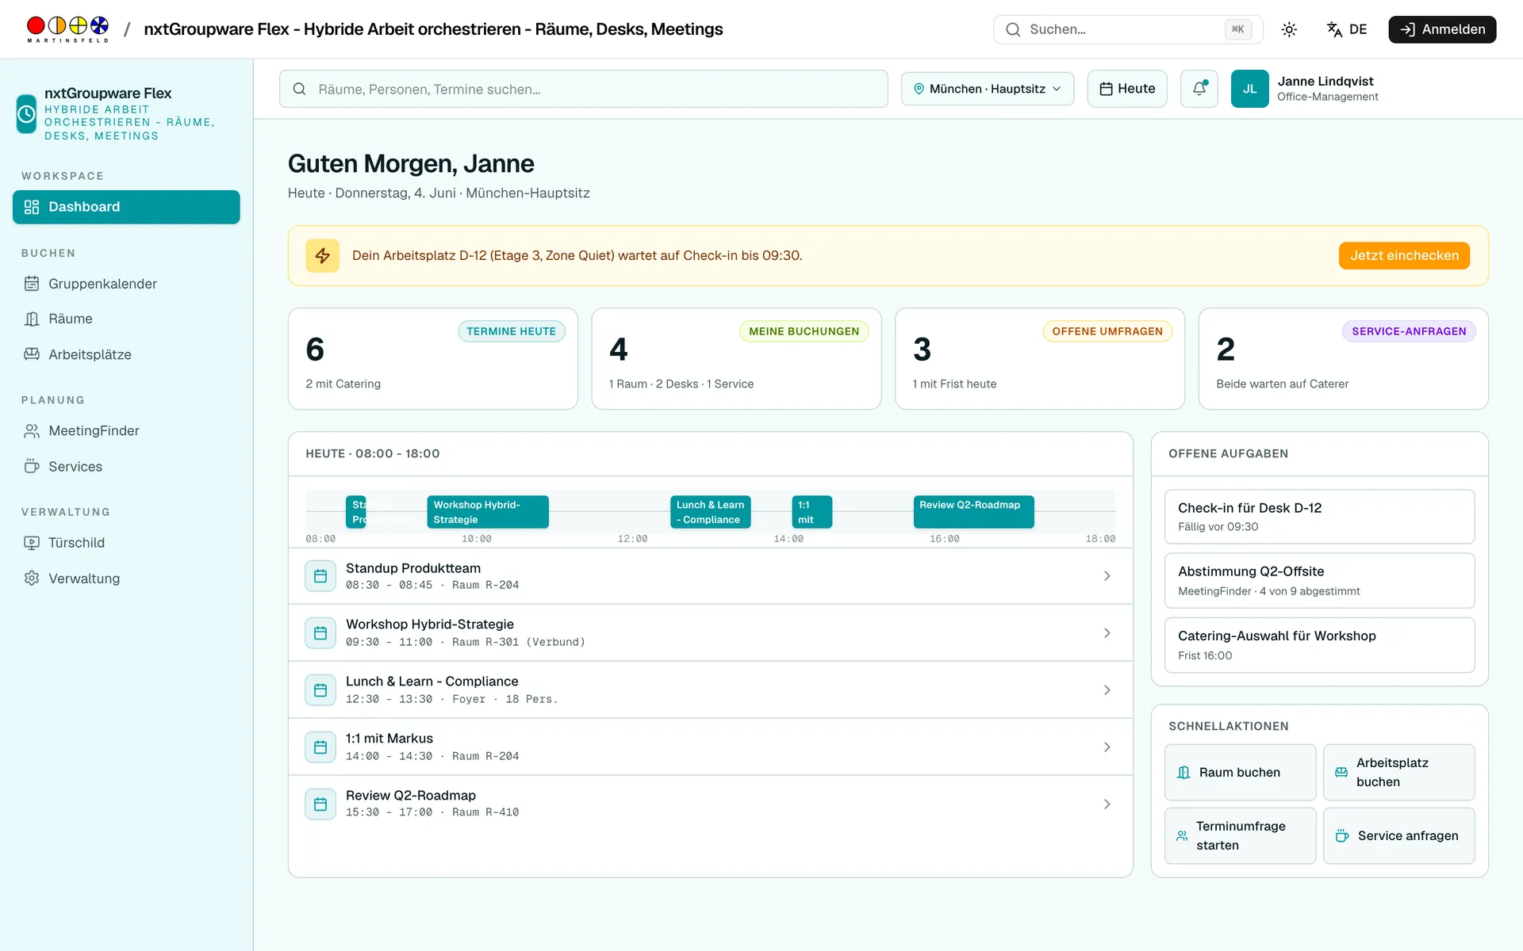Select the Workshop Hybrid-Strategie timeline block
Screen dimensions: 1523x951
(488, 512)
